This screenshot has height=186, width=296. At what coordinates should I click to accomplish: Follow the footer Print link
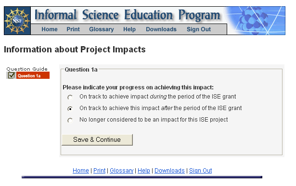pos(99,170)
